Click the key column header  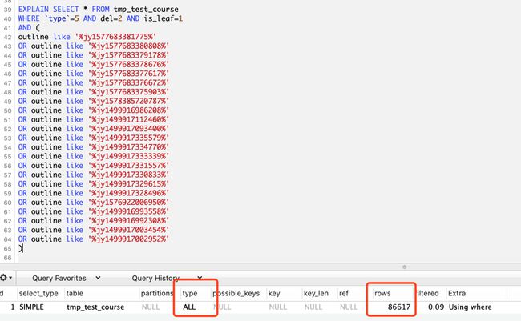coord(274,293)
